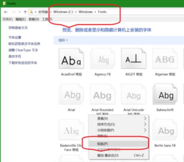Click the Fonts window title icon

[x=4, y=3]
